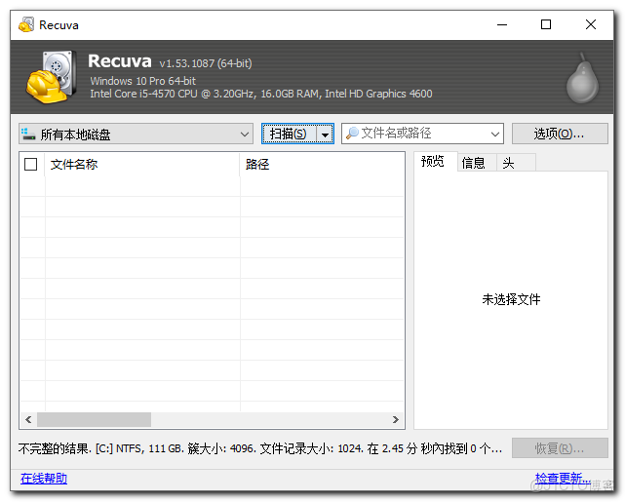This screenshot has width=625, height=502.
Task: Open the 在线帮助 online help link
Action: (x=44, y=478)
